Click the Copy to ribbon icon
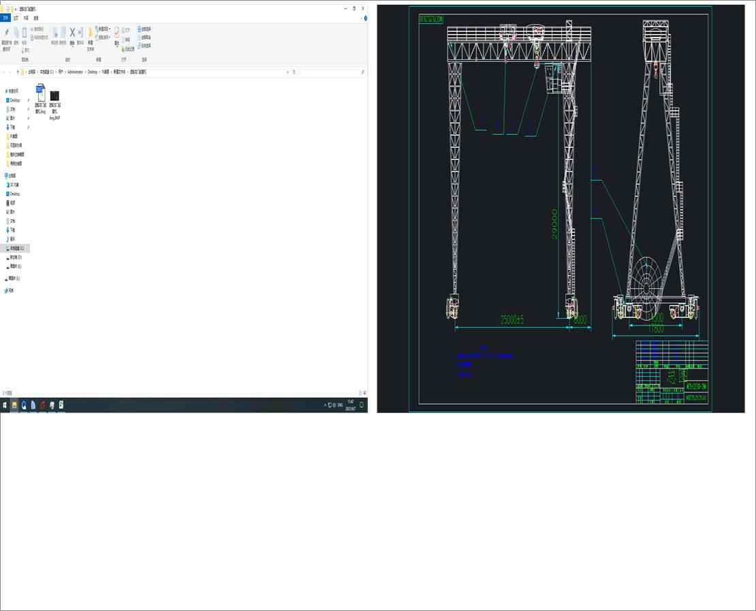This screenshot has height=611, width=756. [63, 33]
